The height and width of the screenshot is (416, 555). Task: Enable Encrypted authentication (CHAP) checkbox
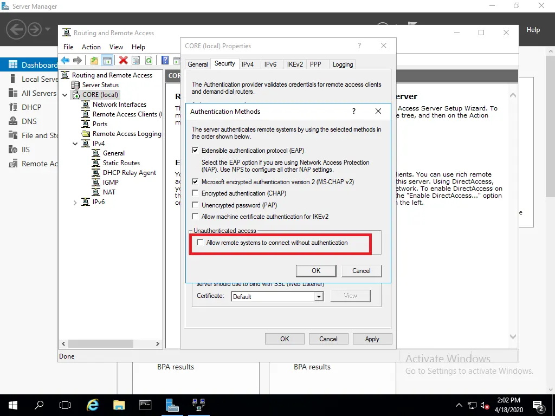pos(195,193)
